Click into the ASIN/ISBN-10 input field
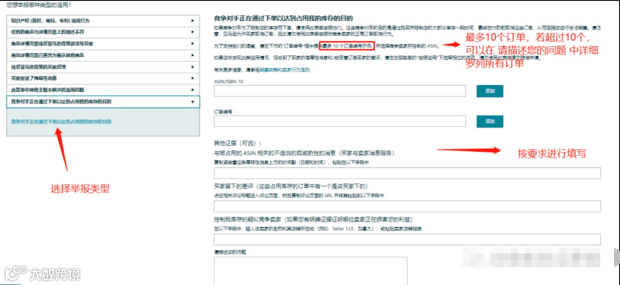The image size is (620, 285). pos(340,91)
